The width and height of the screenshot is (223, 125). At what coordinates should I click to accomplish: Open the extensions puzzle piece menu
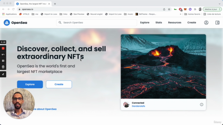click(x=195, y=9)
